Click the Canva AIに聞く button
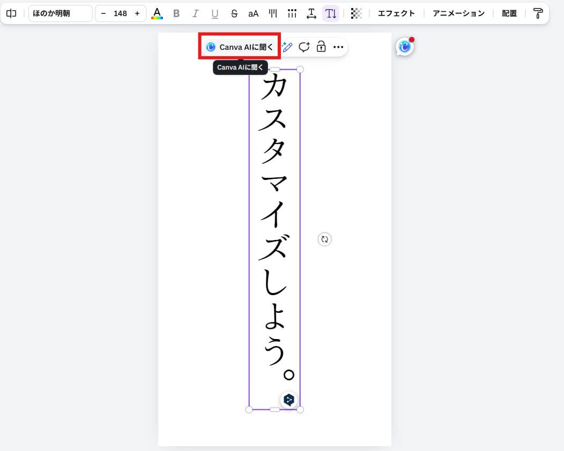 click(240, 47)
